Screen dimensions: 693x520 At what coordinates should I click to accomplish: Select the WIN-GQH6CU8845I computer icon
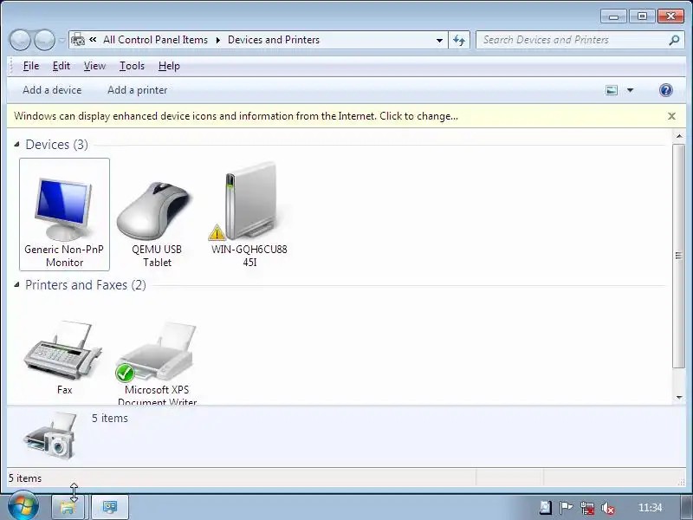(x=249, y=214)
